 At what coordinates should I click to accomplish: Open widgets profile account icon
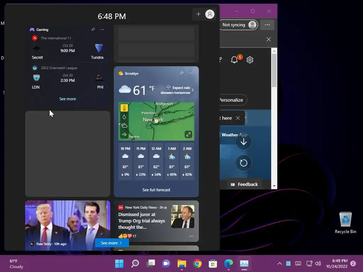coord(210,14)
